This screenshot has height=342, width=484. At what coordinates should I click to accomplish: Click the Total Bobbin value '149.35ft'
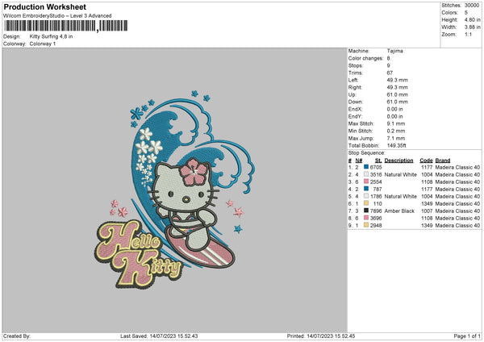click(x=397, y=145)
